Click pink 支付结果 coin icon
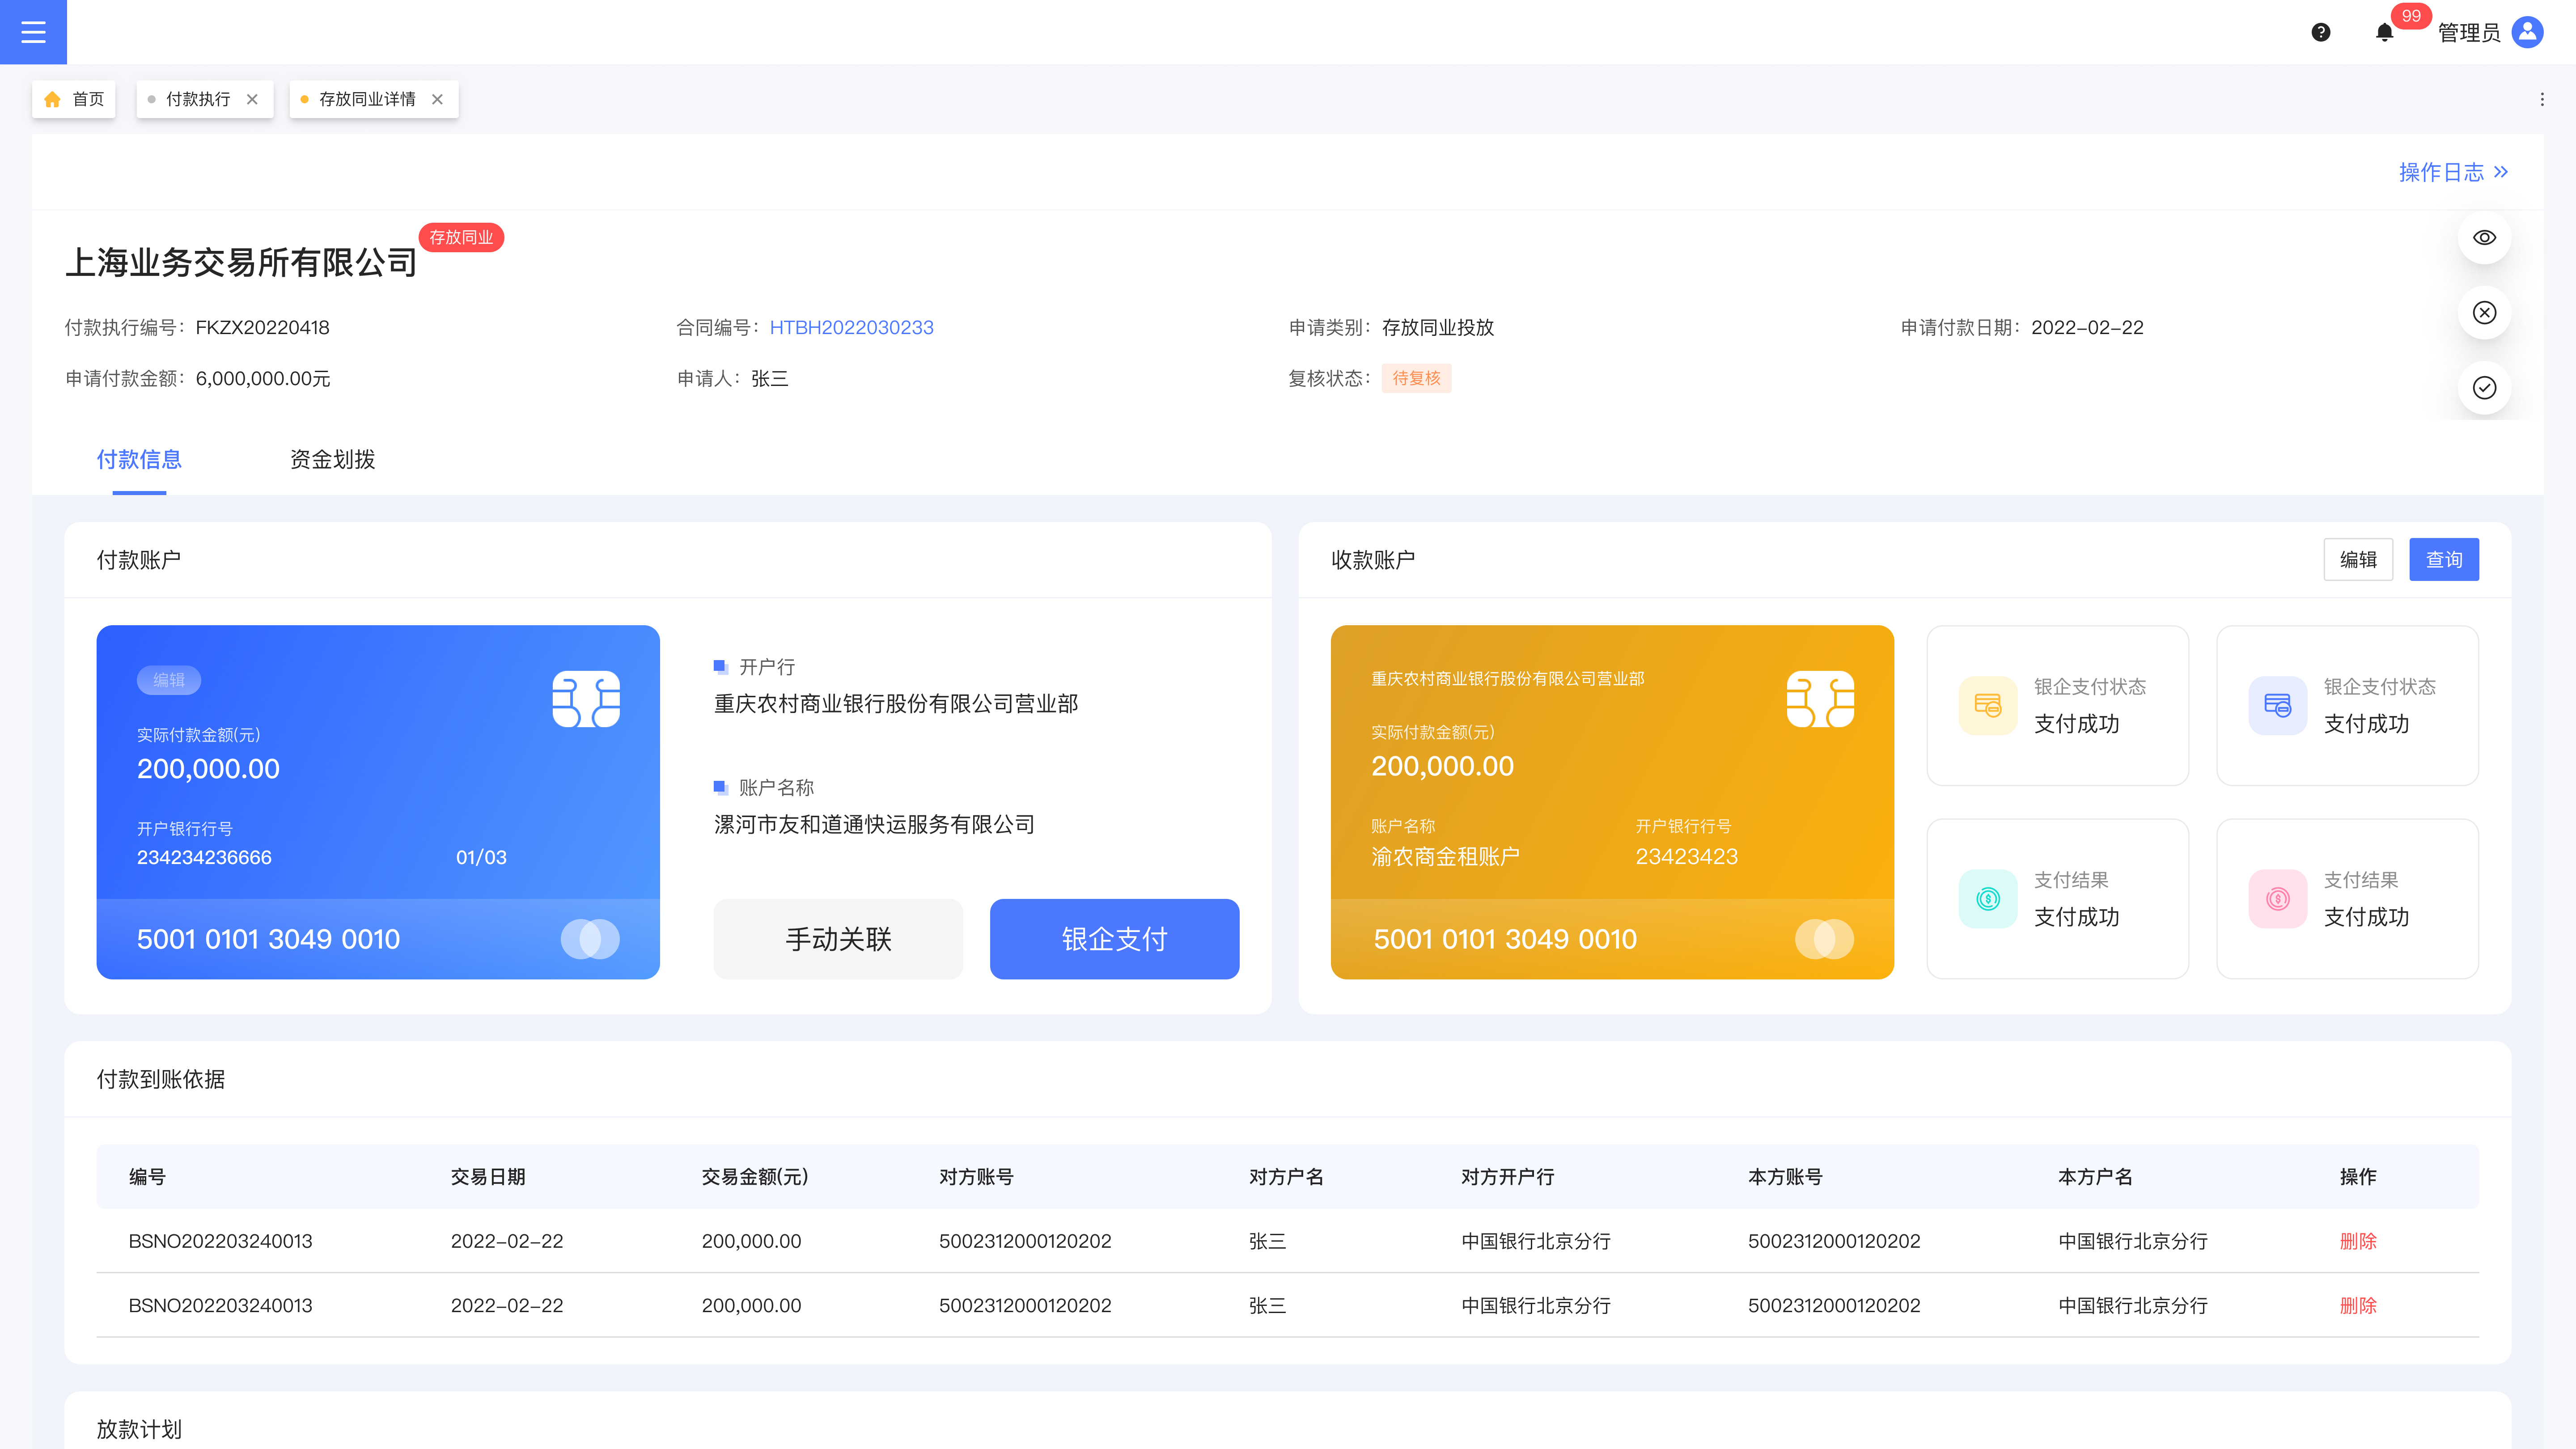Screen dimensions: 2576x1449 click(x=2278, y=899)
